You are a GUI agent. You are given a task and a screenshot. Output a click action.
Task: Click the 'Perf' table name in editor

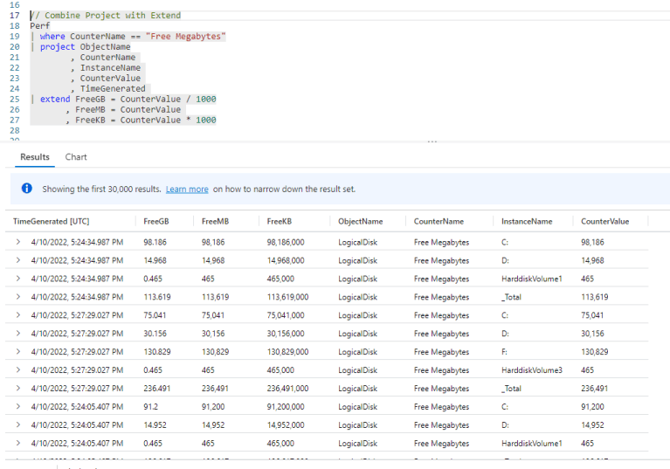39,25
